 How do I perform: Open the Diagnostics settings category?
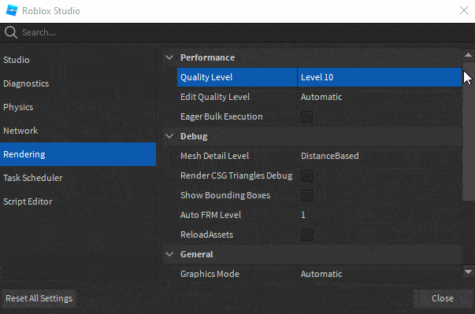pyautogui.click(x=78, y=83)
